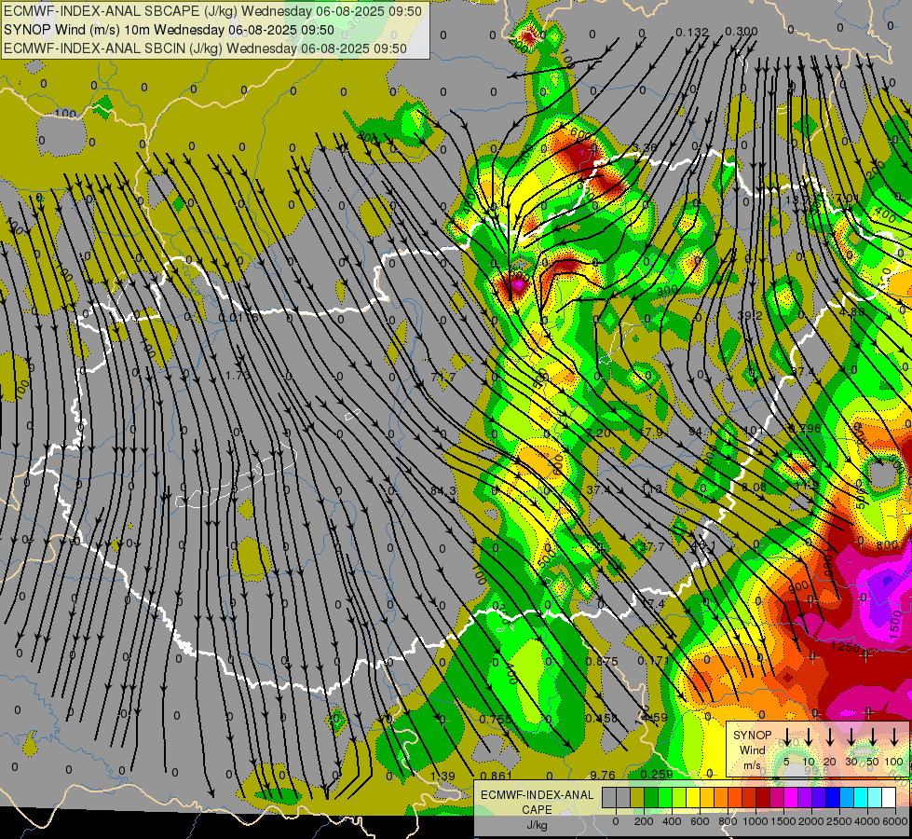Click the 0.755 value on the map
This screenshot has height=839, width=912.
point(496,719)
